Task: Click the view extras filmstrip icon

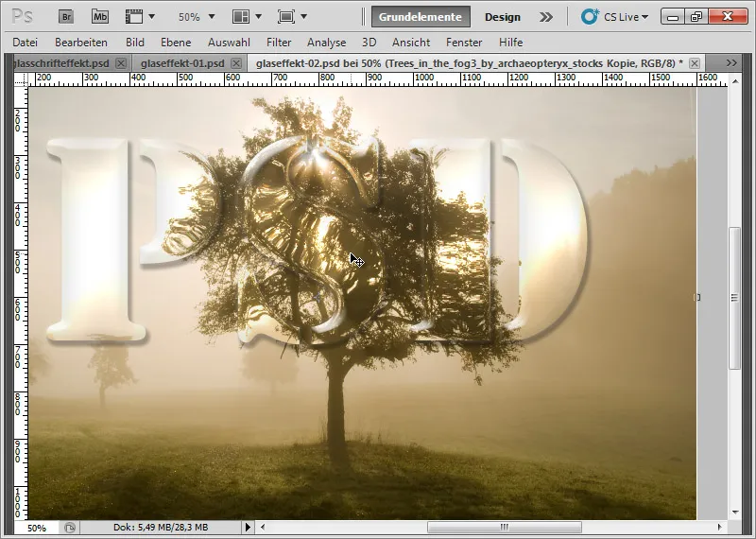Action: [133, 17]
